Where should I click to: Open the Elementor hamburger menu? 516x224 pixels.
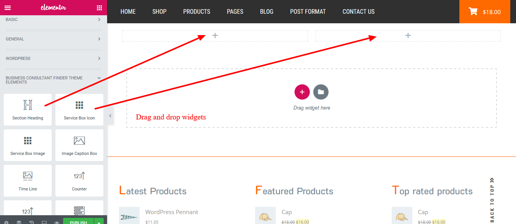coord(8,8)
